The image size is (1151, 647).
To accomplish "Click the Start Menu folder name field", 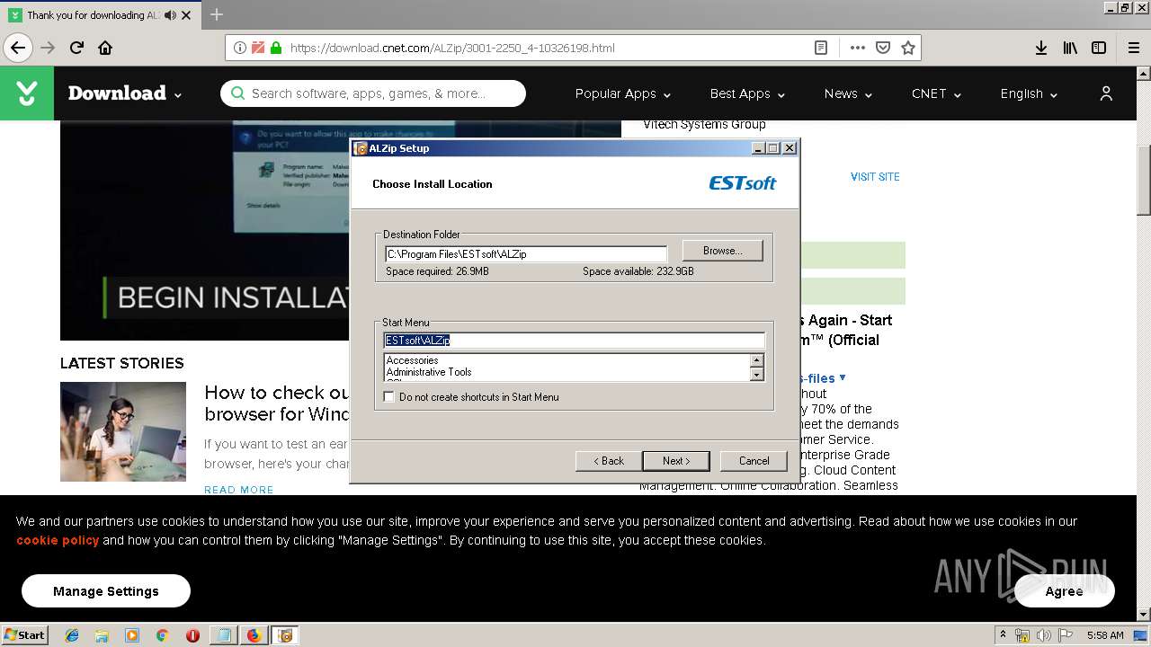I will [575, 341].
